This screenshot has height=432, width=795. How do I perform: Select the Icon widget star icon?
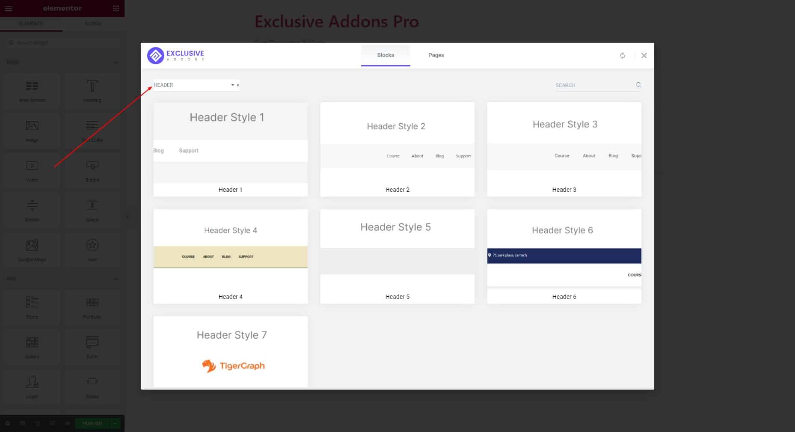point(92,245)
